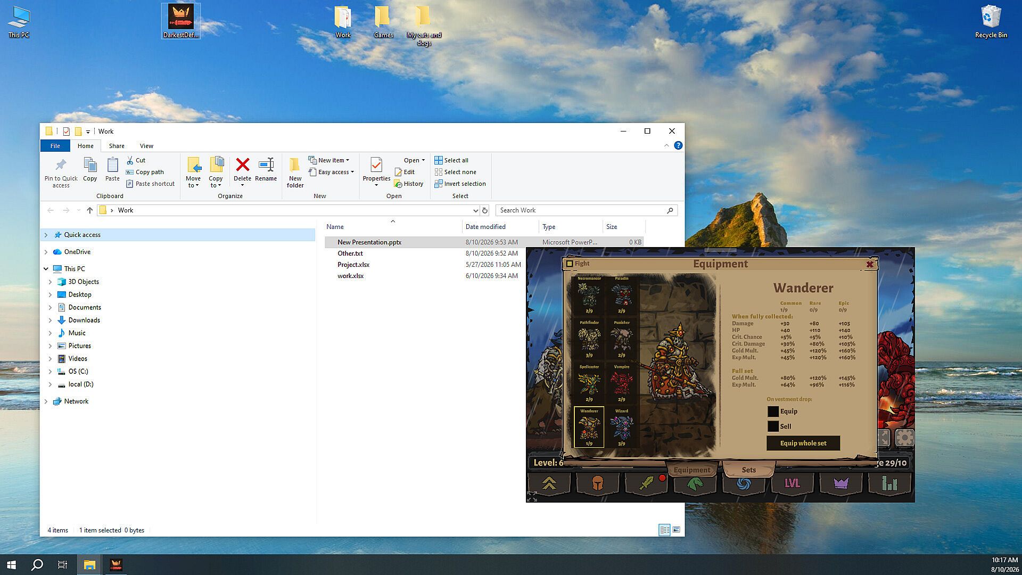Open the Move to dropdown
This screenshot has width=1022, height=575.
(x=193, y=172)
